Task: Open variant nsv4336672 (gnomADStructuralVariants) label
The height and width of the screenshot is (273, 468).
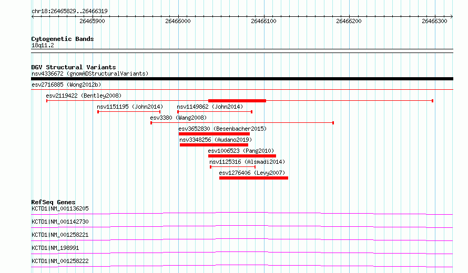Action: click(90, 73)
